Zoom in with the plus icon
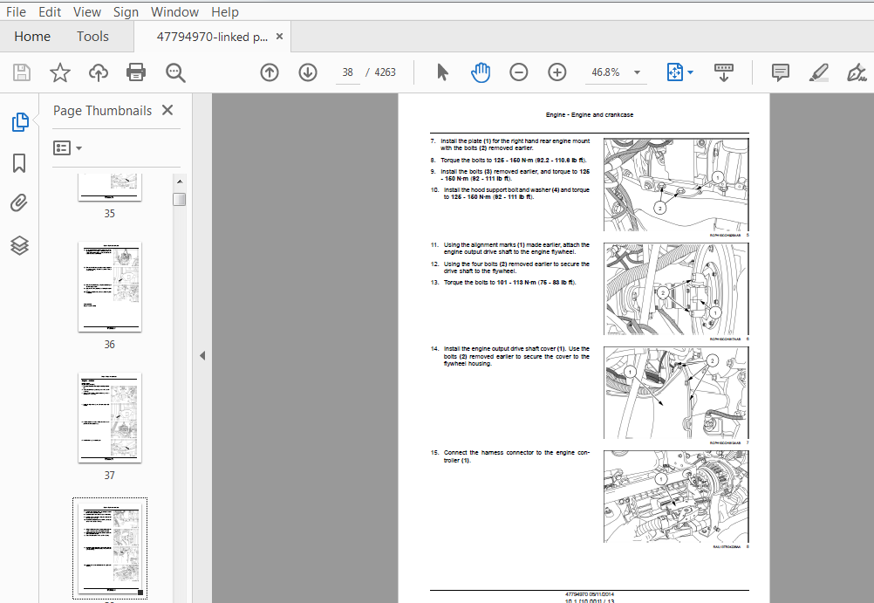The width and height of the screenshot is (874, 603). pos(556,72)
